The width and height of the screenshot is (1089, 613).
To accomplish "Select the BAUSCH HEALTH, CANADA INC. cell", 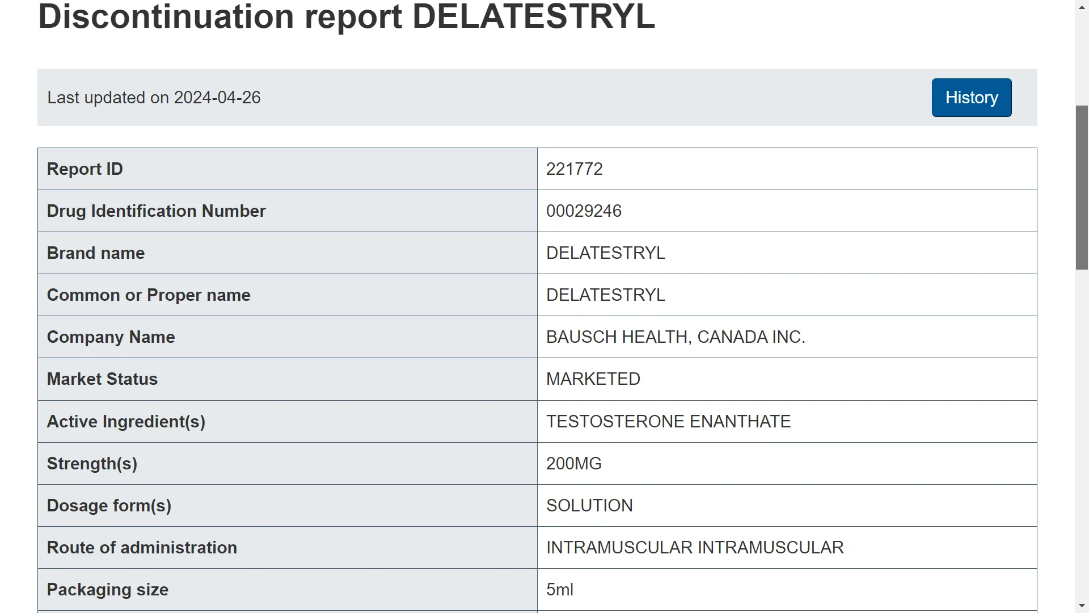I will 676,337.
